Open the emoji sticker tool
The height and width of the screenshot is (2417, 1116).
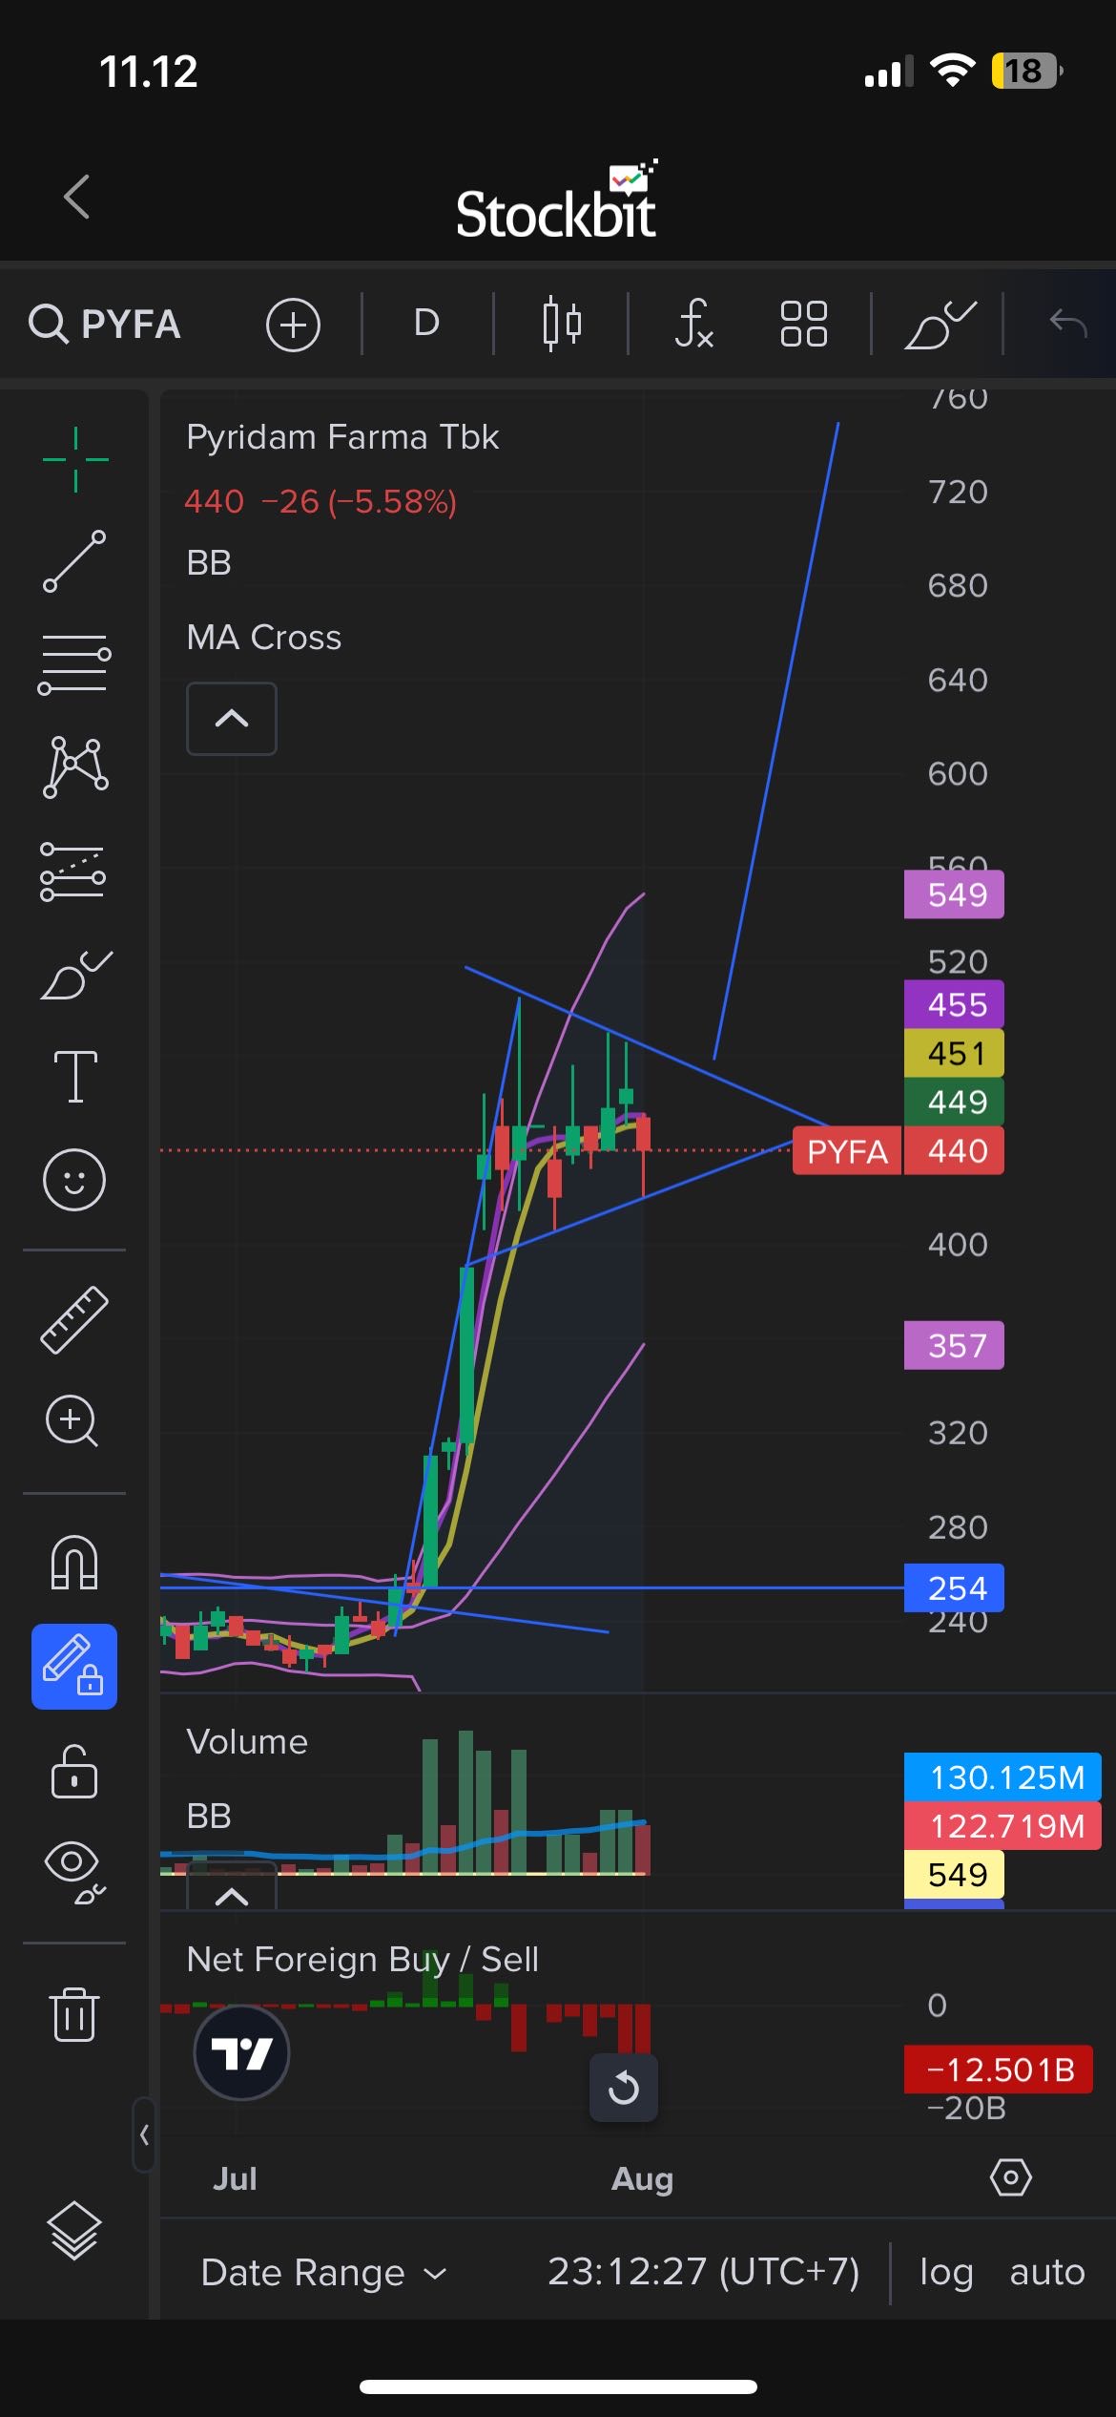(x=74, y=1180)
